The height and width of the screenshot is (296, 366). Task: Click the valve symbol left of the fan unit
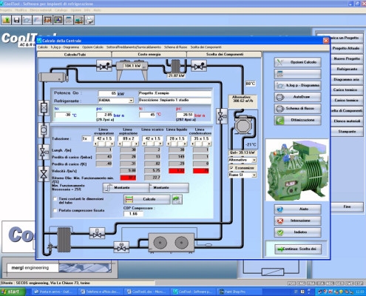click(x=121, y=247)
